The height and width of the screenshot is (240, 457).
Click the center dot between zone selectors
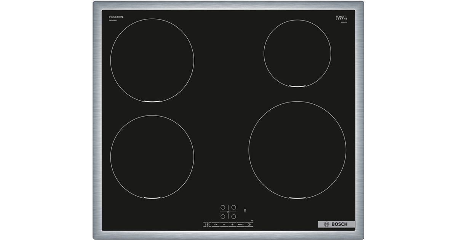point(228,212)
